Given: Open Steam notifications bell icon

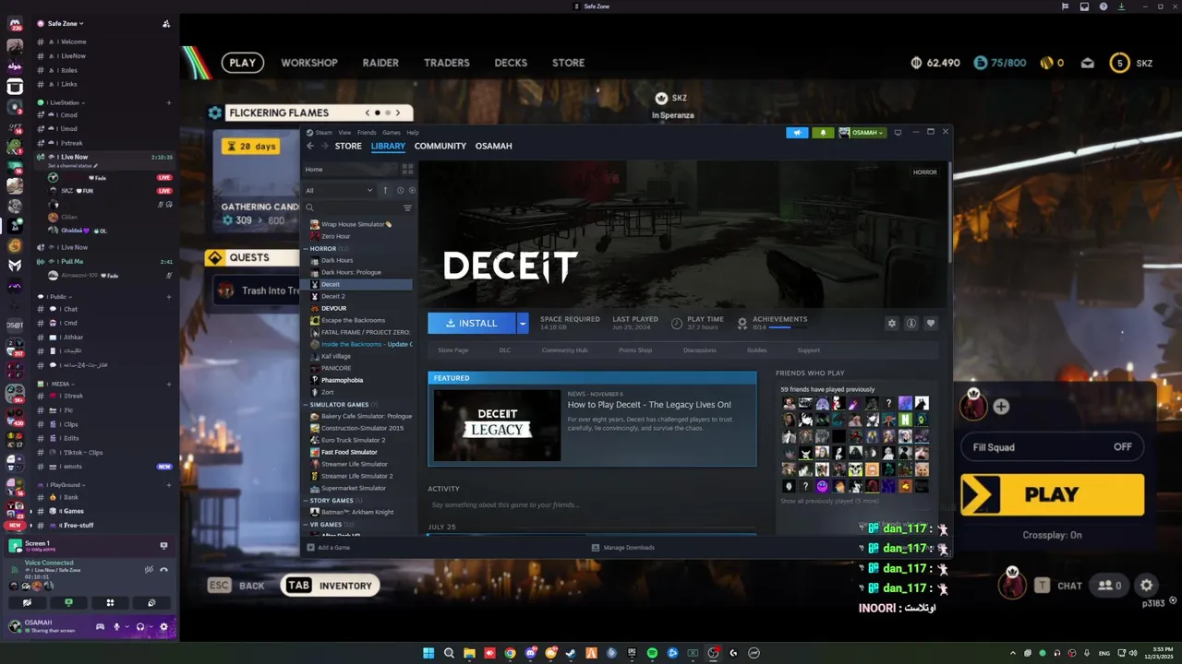Looking at the screenshot, I should 823,133.
